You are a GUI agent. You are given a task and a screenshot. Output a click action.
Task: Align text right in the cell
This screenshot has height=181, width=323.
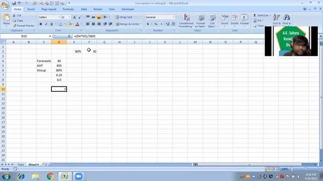(x=99, y=24)
